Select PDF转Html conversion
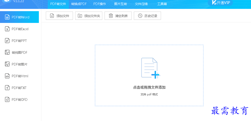Image resolution: width=251 pixels, height=121 pixels. click(x=19, y=76)
